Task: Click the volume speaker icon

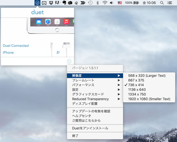Action: pyautogui.click(x=111, y=3)
